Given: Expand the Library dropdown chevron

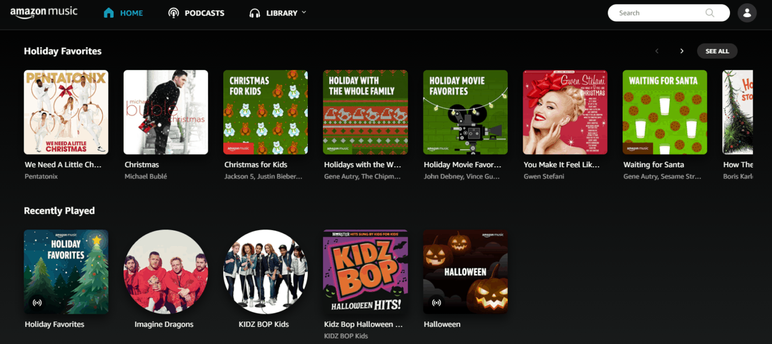Looking at the screenshot, I should tap(304, 12).
